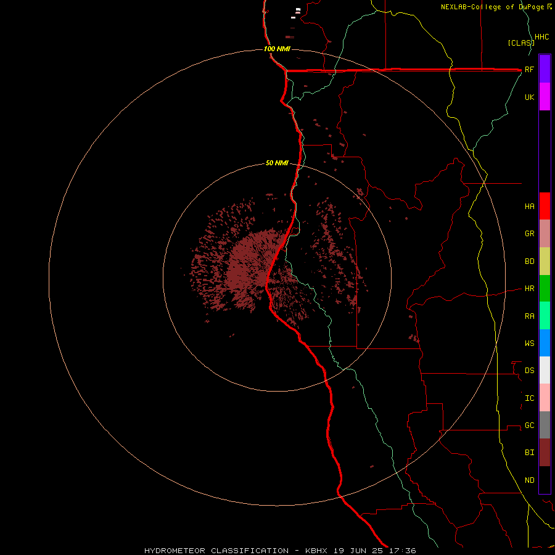Screen dimensions: 555x555
Task: Click the red HA legend color swatch
Action: (545, 206)
